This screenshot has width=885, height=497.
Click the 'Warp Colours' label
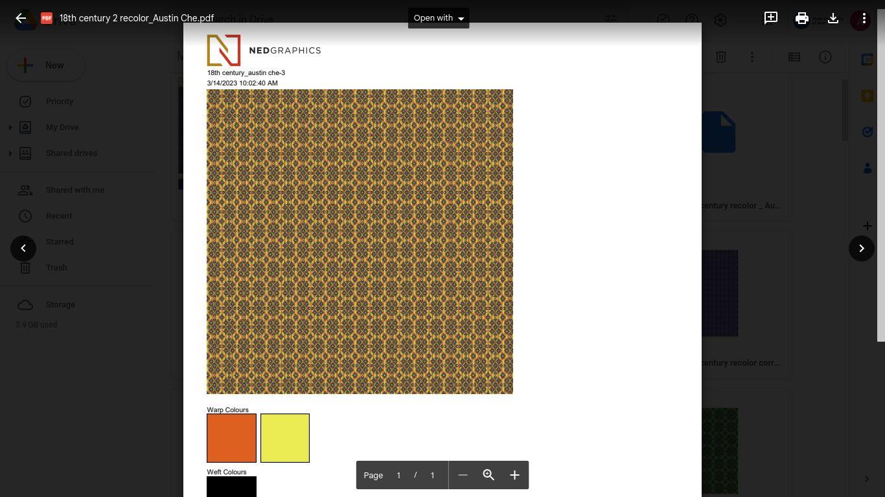tap(227, 410)
